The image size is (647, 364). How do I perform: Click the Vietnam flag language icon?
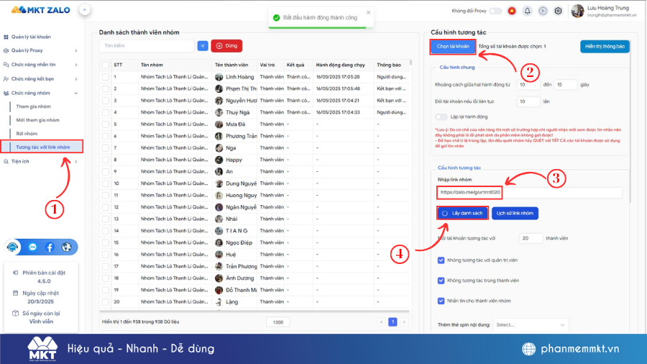tap(513, 11)
